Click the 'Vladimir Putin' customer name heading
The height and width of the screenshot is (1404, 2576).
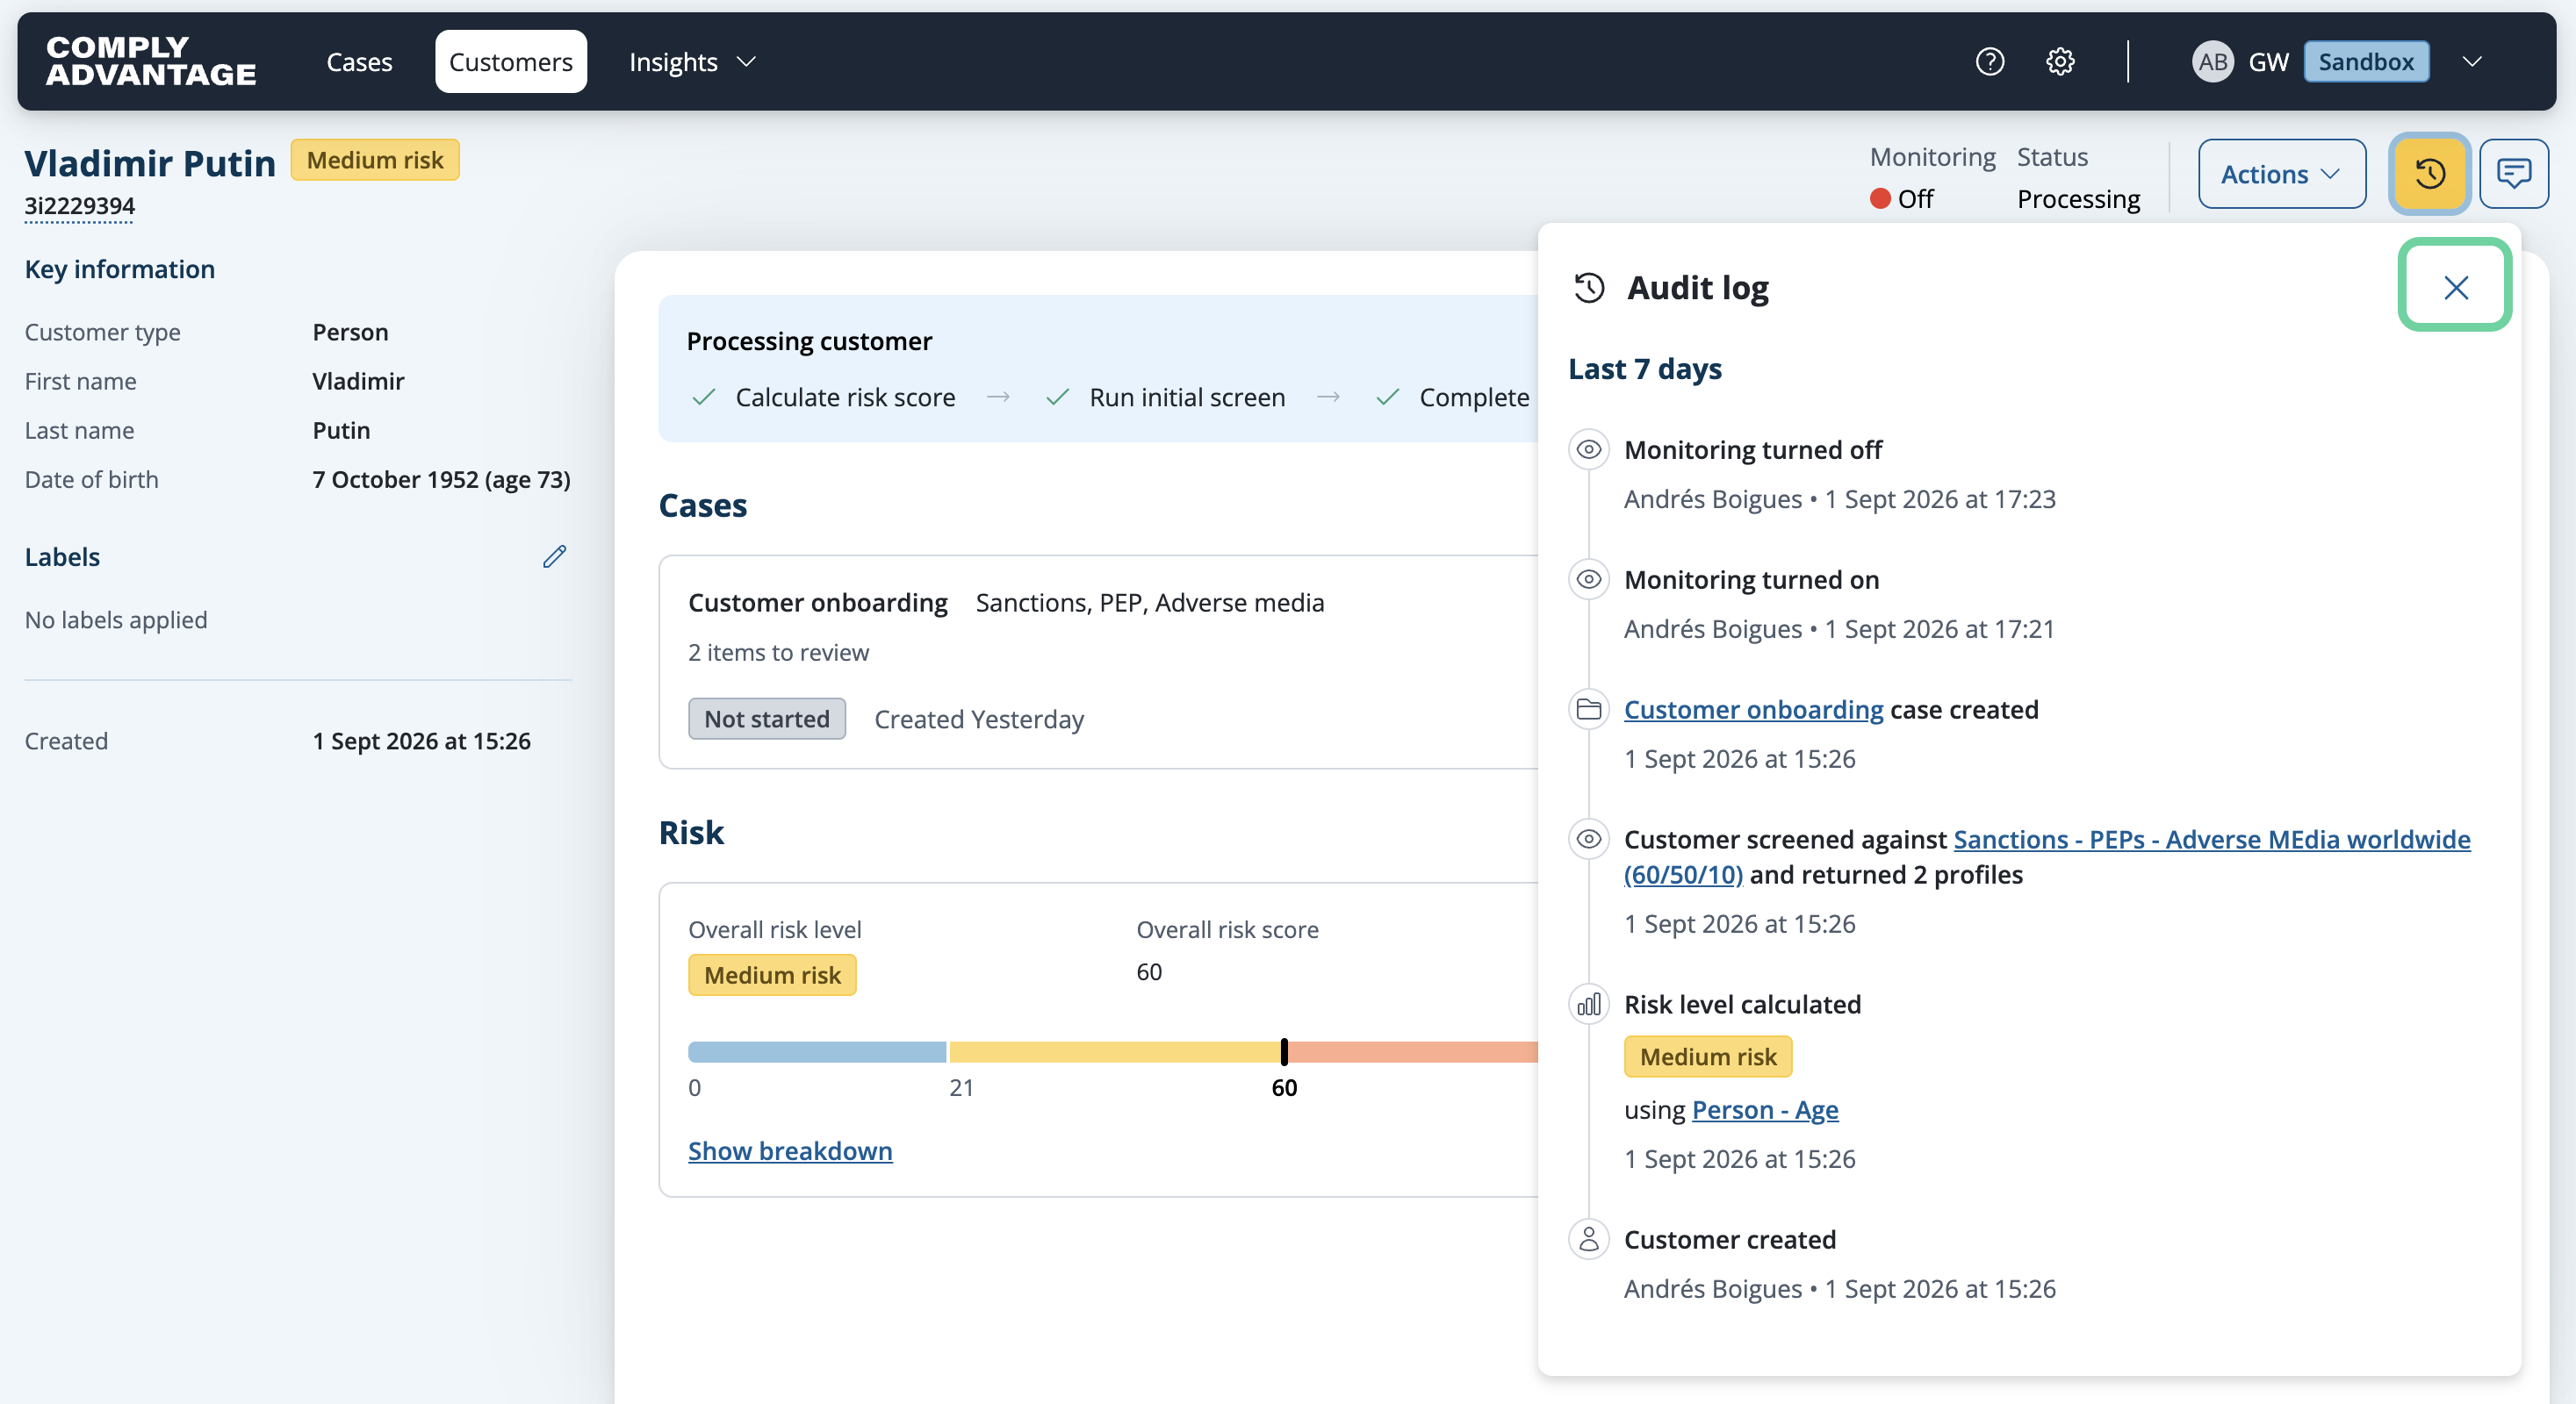click(150, 163)
